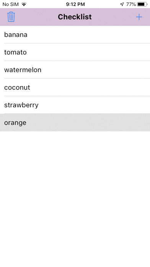
Task: Tap the battery indicator icon
Action: [x=142, y=4]
